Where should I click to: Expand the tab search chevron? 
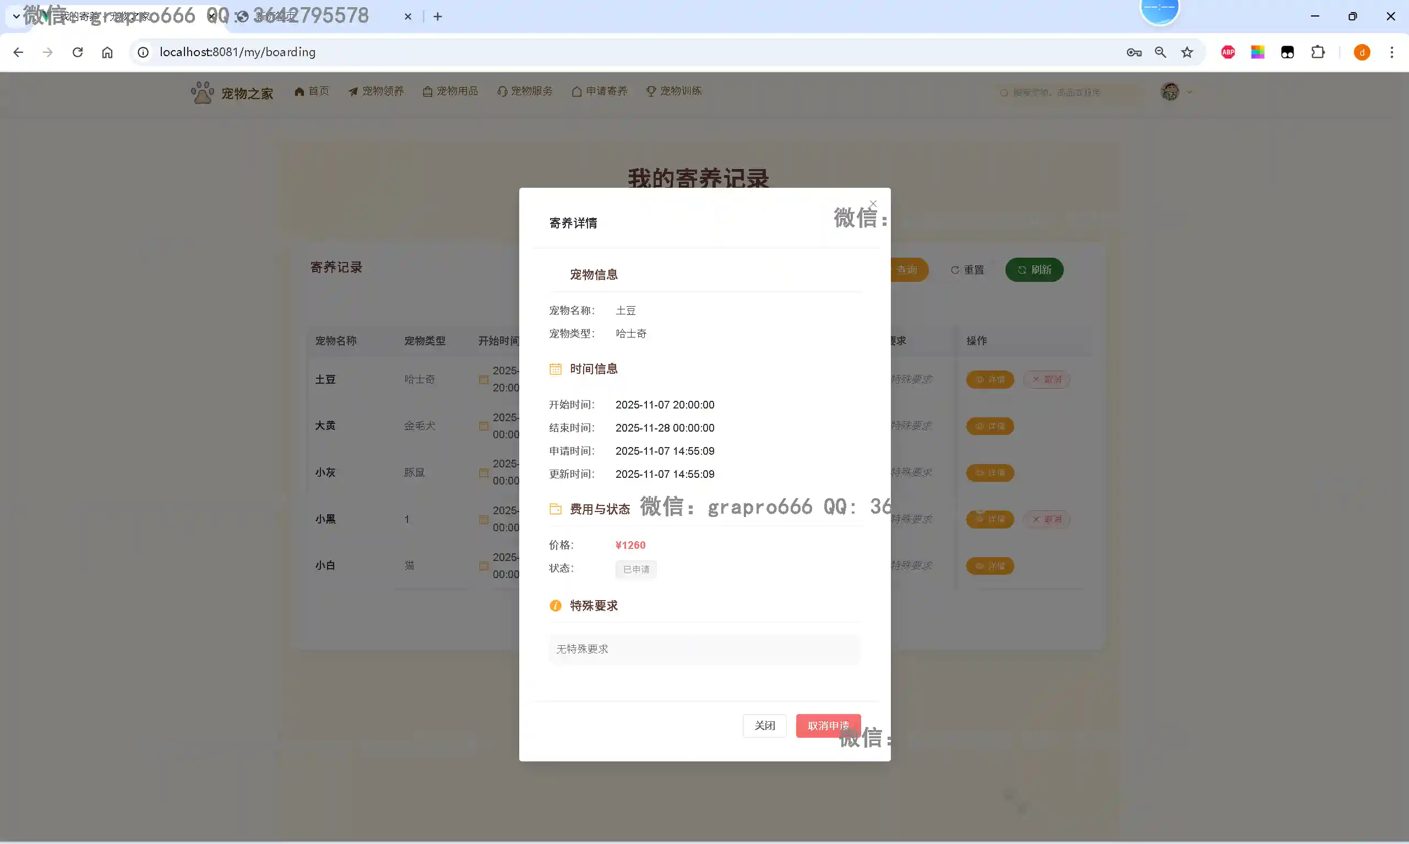[16, 16]
